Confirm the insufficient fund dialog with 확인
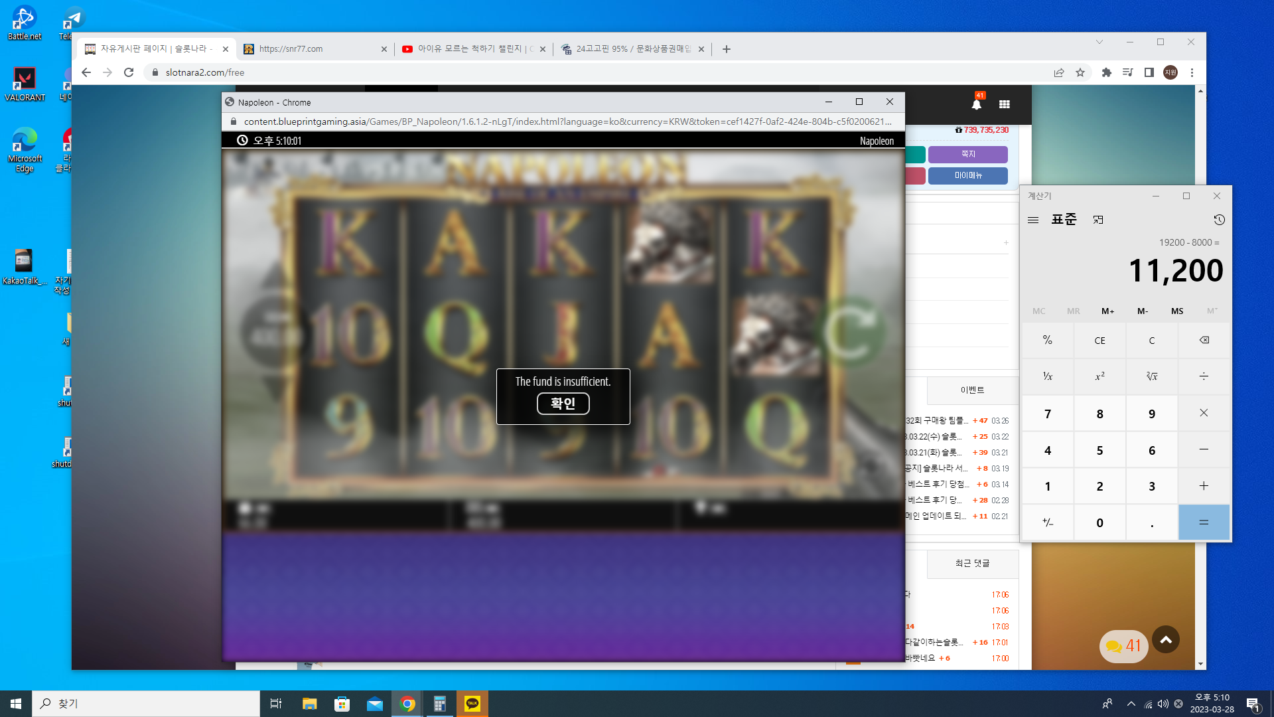 (563, 403)
